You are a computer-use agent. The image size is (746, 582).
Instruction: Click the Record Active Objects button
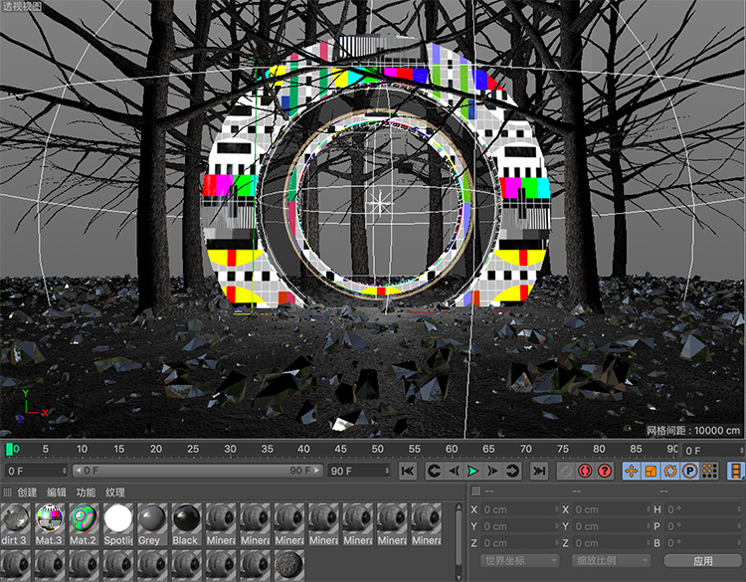coord(565,471)
